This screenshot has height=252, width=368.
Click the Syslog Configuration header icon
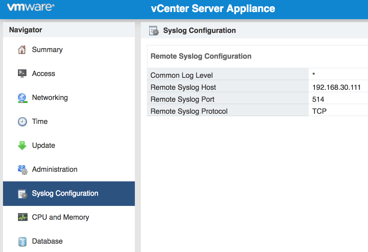pyautogui.click(x=154, y=31)
